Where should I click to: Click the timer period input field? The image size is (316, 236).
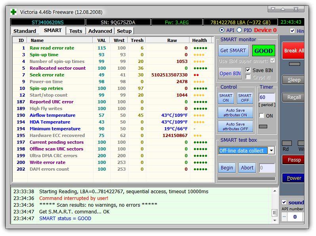click(266, 97)
